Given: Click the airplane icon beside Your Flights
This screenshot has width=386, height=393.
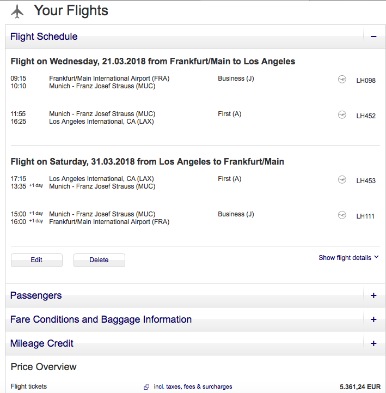Looking at the screenshot, I should coord(17,11).
